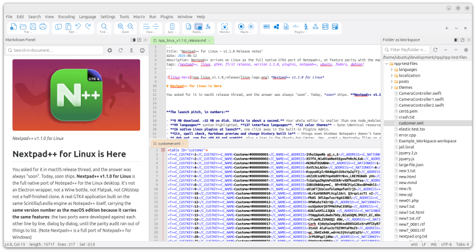Zoom in the editor

coord(120,27)
